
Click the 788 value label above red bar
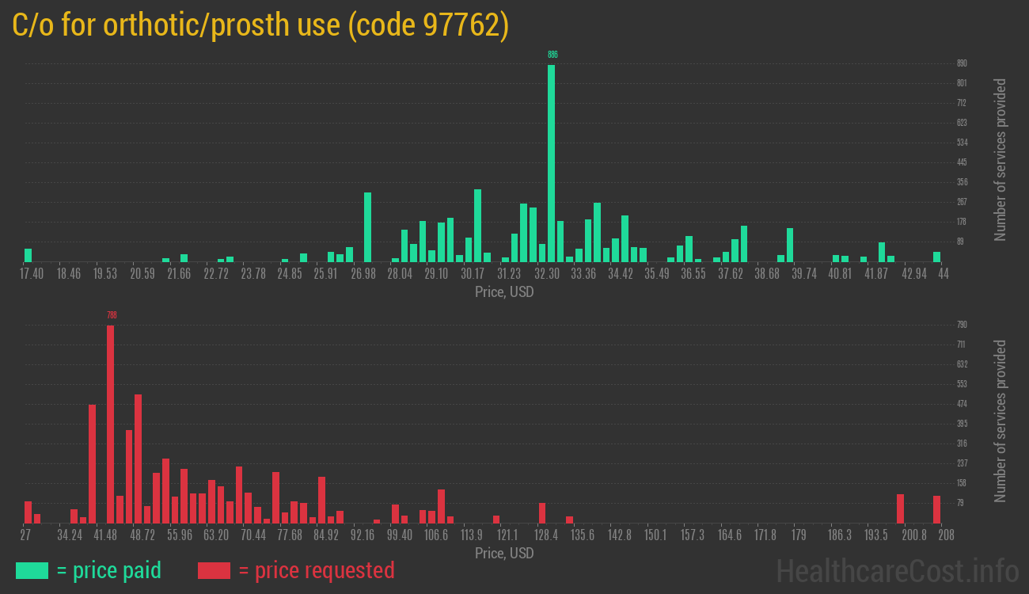pyautogui.click(x=112, y=315)
